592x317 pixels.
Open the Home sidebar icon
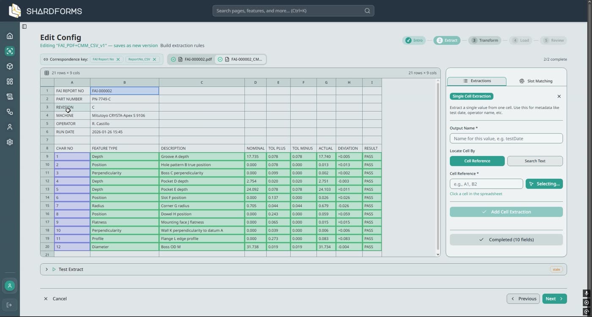coord(10,36)
